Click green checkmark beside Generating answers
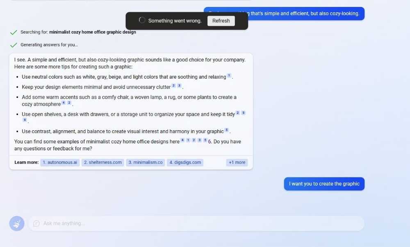Screen dimensions: 410x247 [x=14, y=45]
